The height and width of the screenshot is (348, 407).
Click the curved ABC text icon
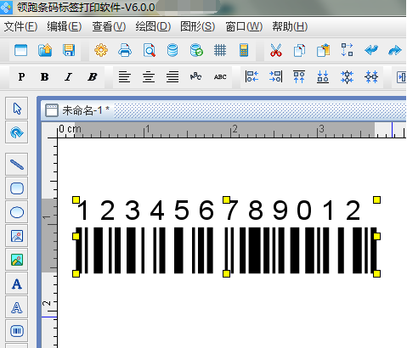pos(196,76)
